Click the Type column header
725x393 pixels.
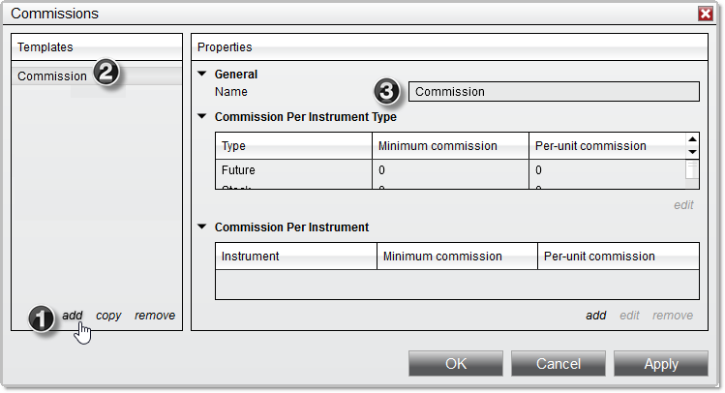pos(293,146)
